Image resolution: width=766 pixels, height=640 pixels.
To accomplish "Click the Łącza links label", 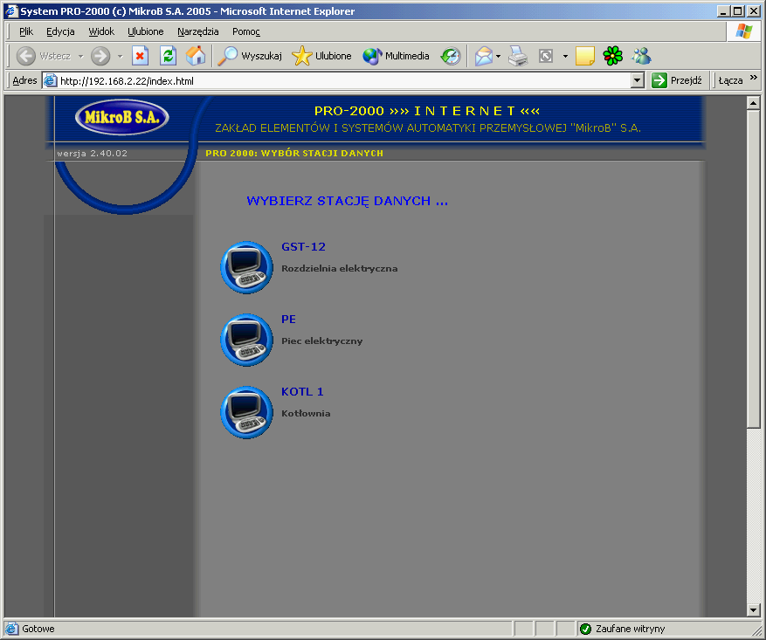I will tap(730, 80).
